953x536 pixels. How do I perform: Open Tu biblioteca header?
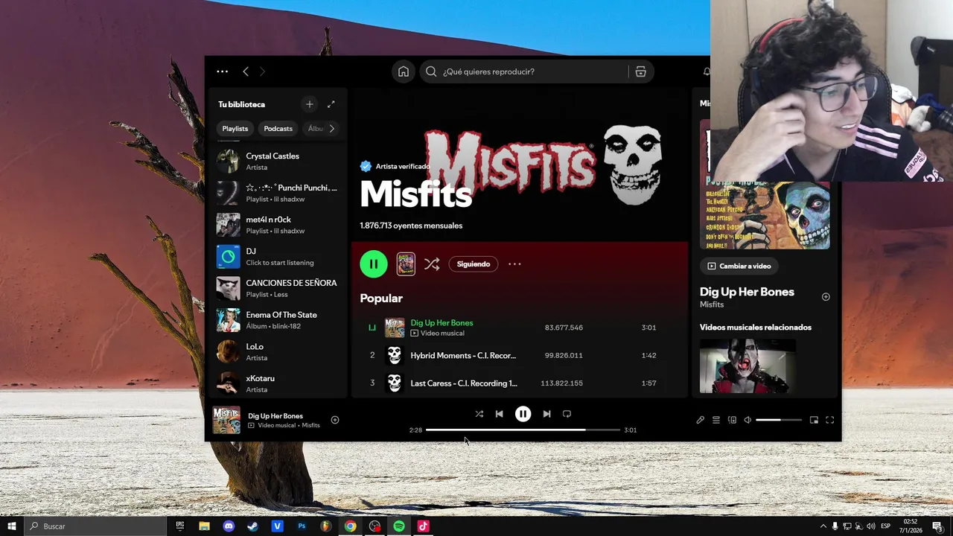241,104
